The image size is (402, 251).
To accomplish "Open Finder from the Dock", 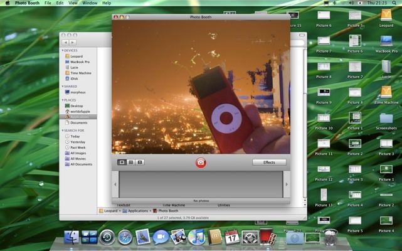I will point(71,237).
